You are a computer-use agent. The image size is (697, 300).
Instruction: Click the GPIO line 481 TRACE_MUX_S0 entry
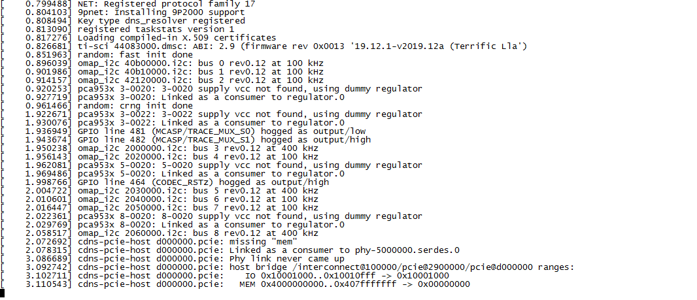(x=184, y=131)
